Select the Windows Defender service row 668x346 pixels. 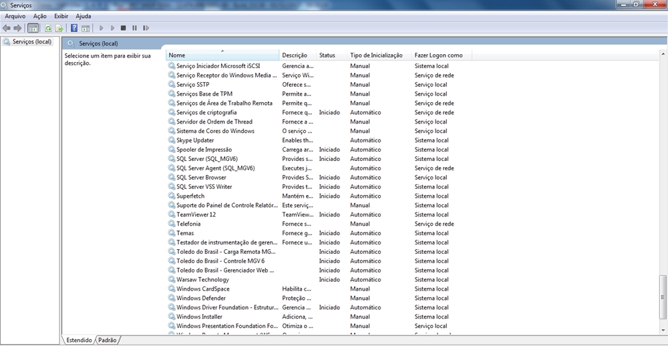201,298
